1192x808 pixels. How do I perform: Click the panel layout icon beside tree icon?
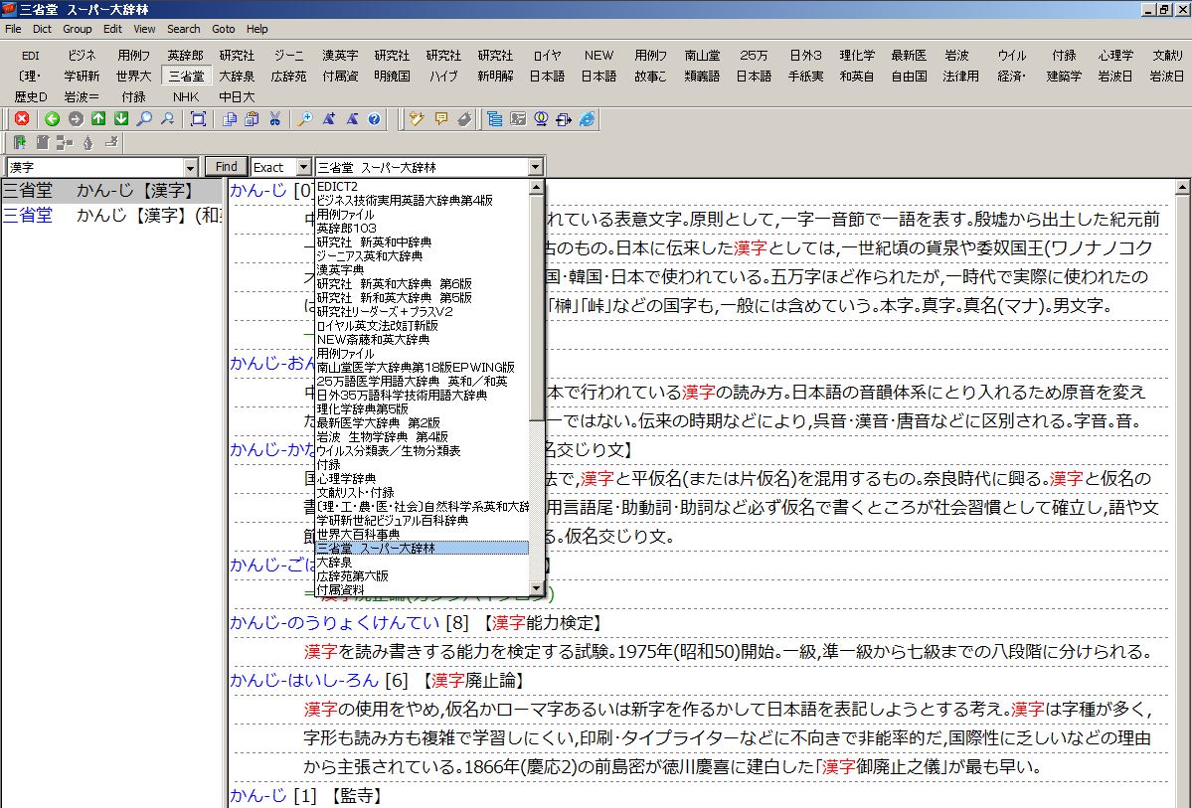point(518,118)
